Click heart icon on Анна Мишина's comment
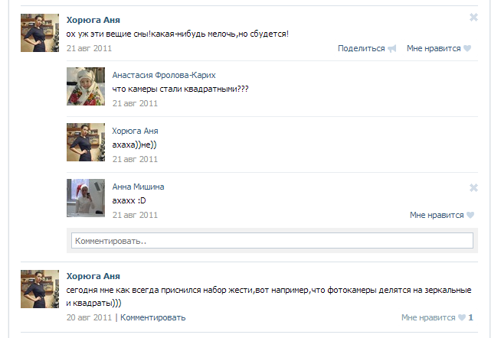 click(x=470, y=215)
